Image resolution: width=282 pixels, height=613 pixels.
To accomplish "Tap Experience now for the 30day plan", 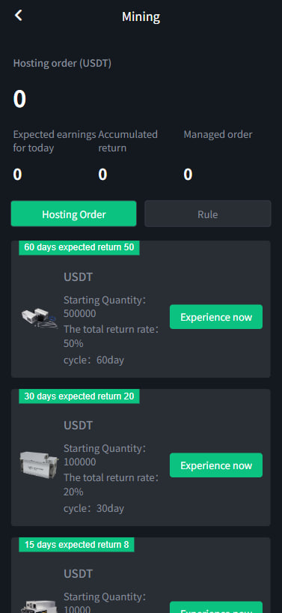I will tap(216, 465).
